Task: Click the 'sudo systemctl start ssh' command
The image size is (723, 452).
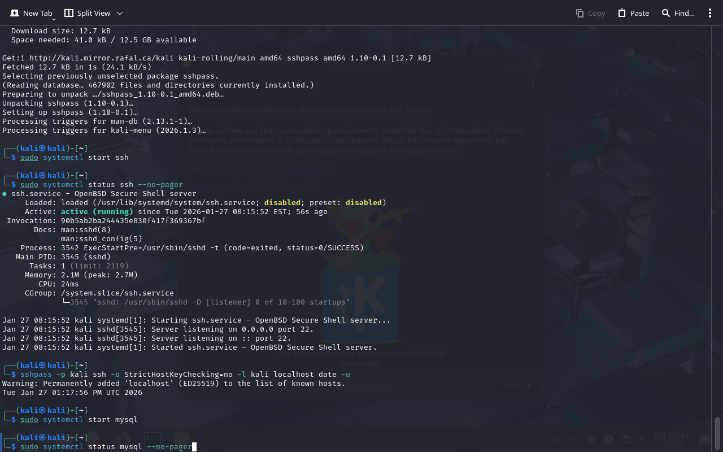Action: coord(75,158)
